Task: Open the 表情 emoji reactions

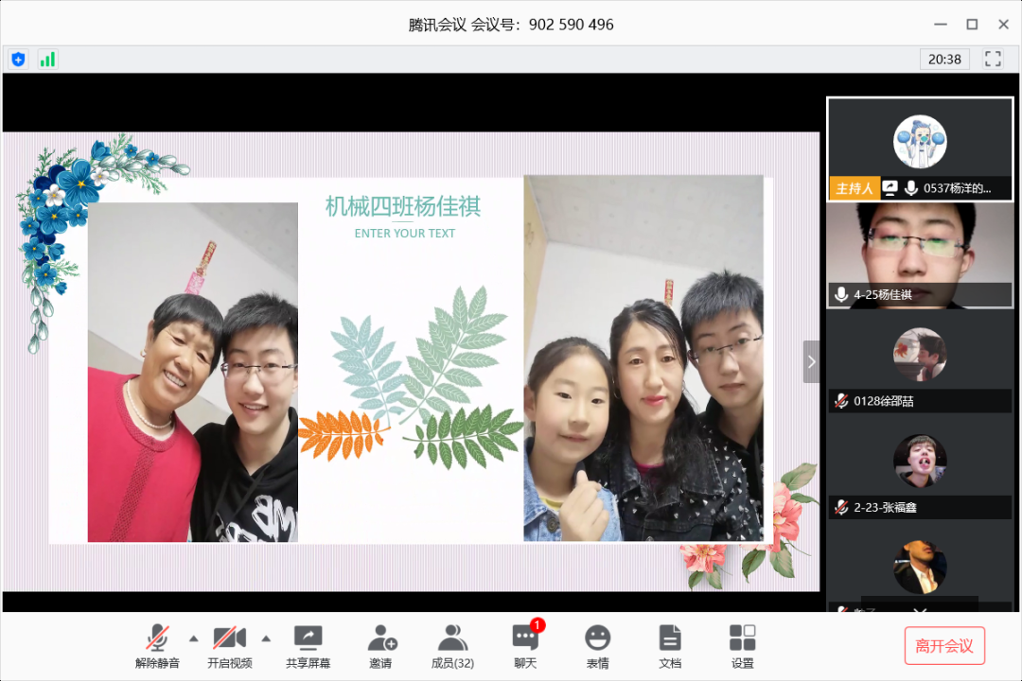Action: 597,645
